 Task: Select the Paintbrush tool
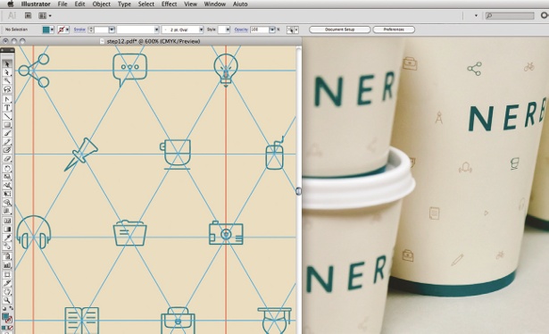tap(7, 133)
